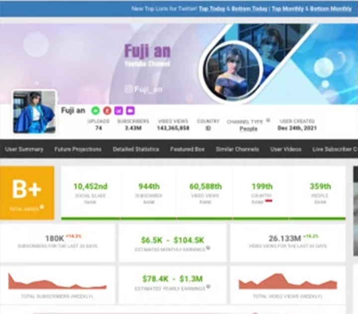Click the views percentage change next to 26.133M

pyautogui.click(x=311, y=236)
